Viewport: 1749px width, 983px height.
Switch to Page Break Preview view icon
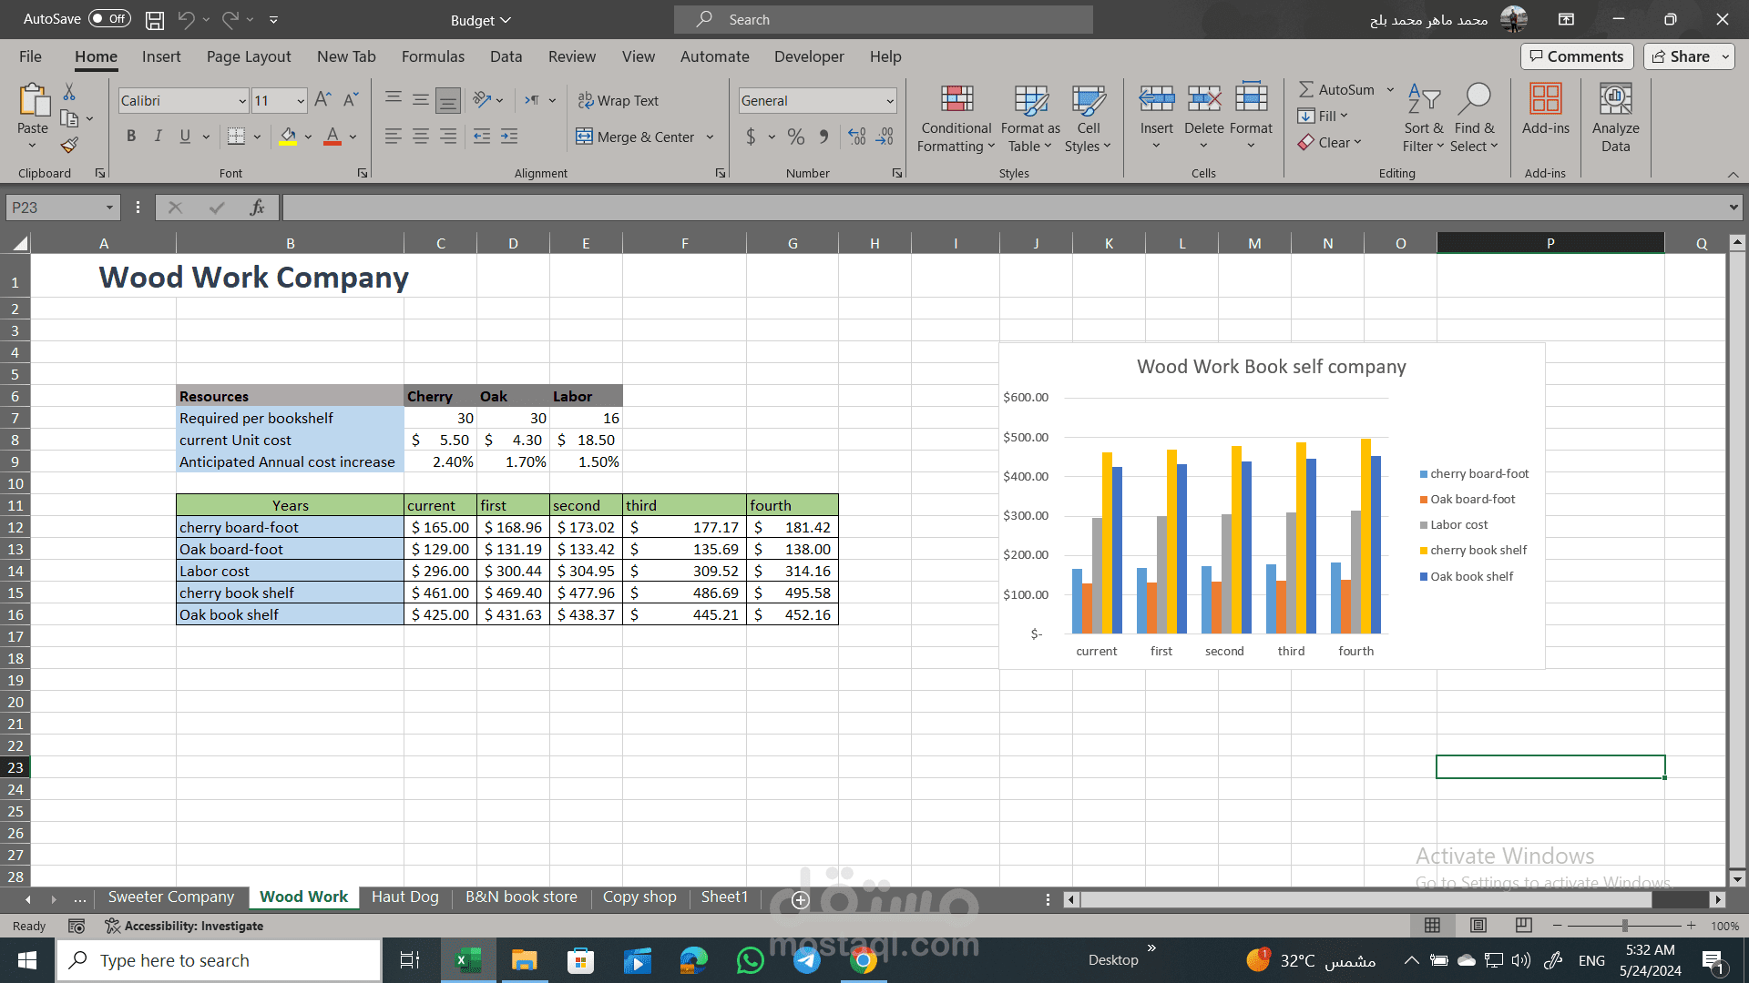tap(1523, 925)
